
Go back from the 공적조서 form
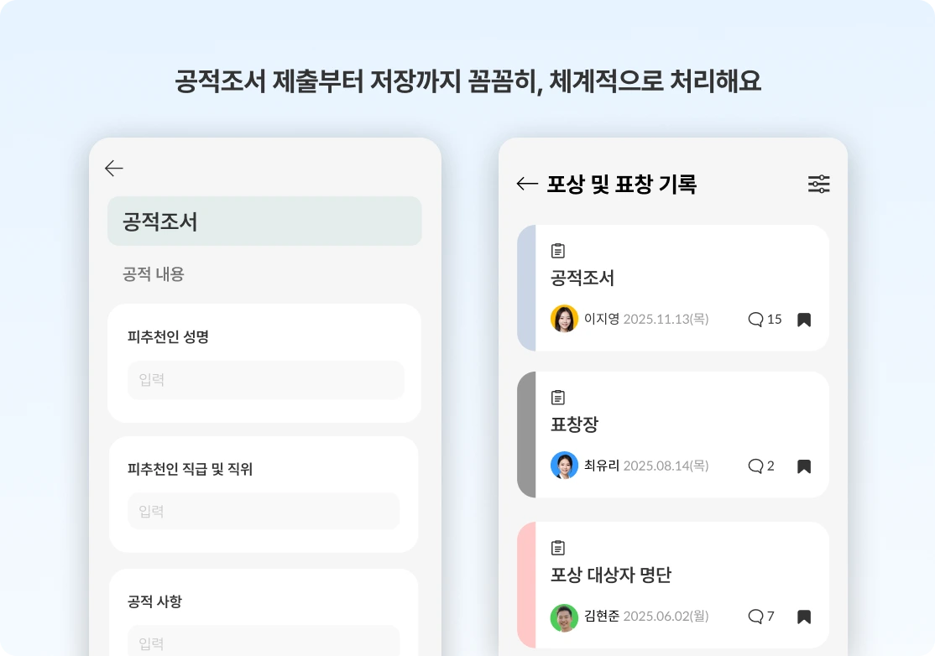point(113,169)
